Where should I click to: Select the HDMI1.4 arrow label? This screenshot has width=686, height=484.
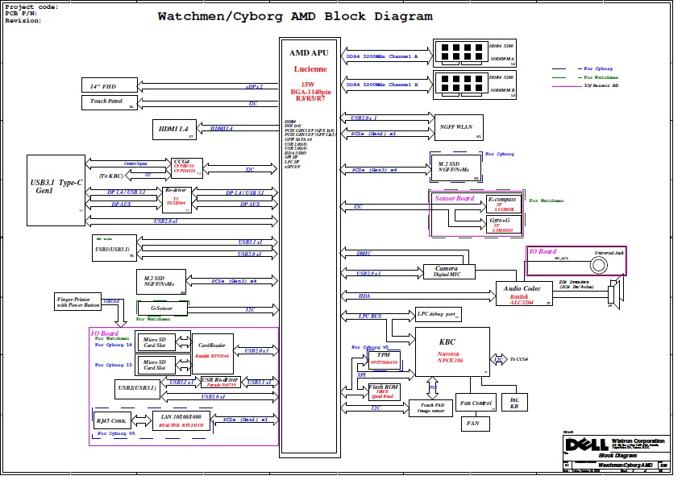point(222,129)
